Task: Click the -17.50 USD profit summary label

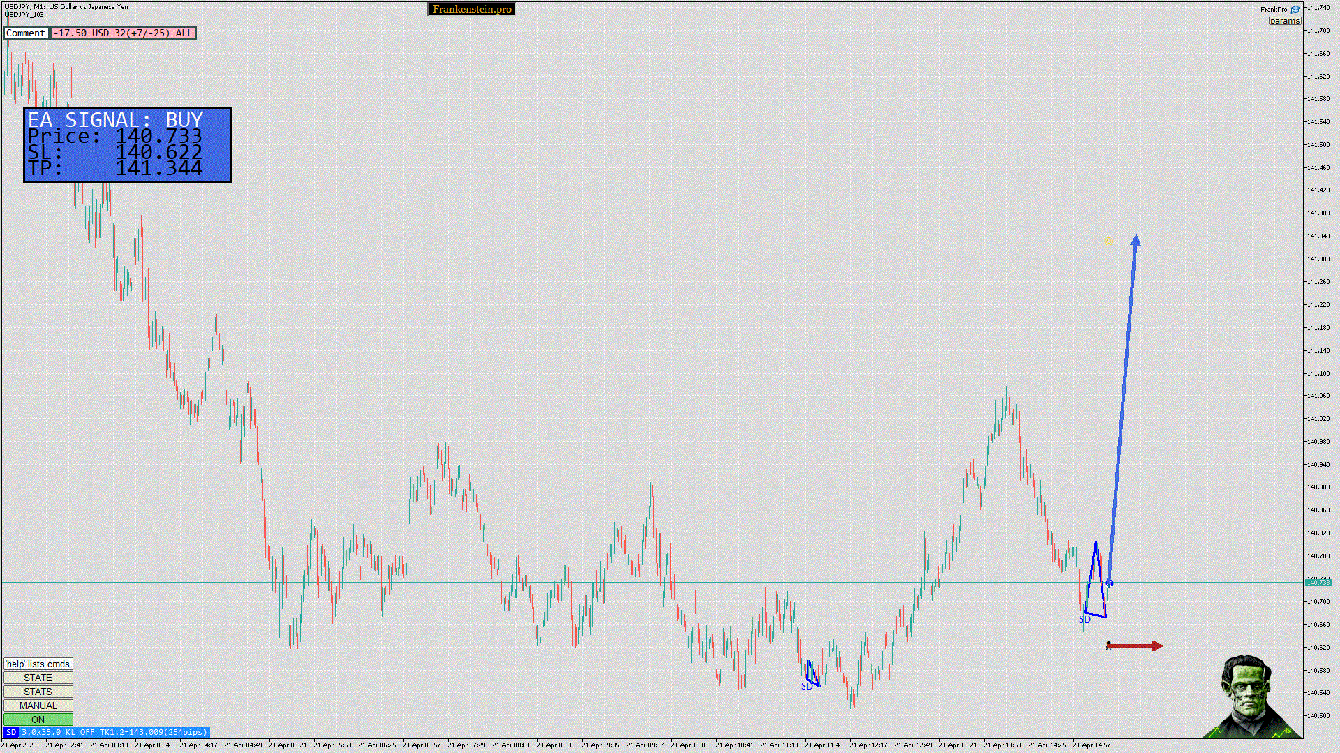Action: (x=123, y=33)
